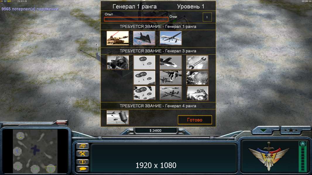Choose the third-level Emergency Repair icon
The height and width of the screenshot is (175, 312).
click(197, 93)
